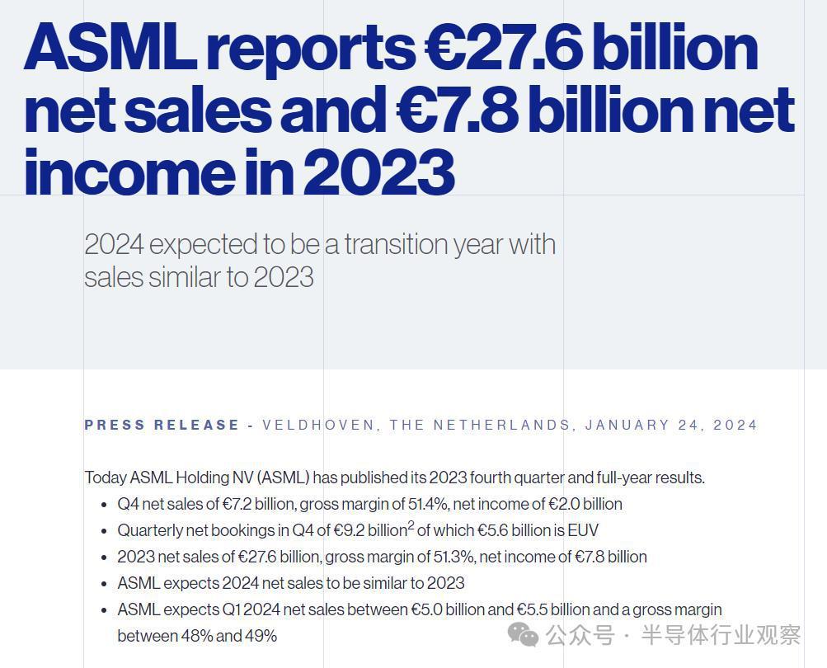This screenshot has height=668, width=827.
Task: Click the 2023 net sales gross margin 51.3% bullet
Action: click(x=382, y=557)
